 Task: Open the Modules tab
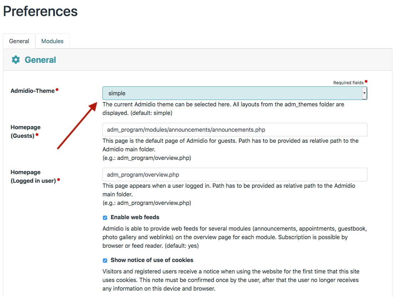pos(52,41)
